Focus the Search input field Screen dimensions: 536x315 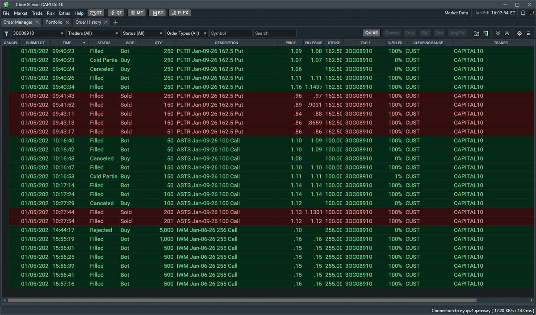(x=275, y=33)
